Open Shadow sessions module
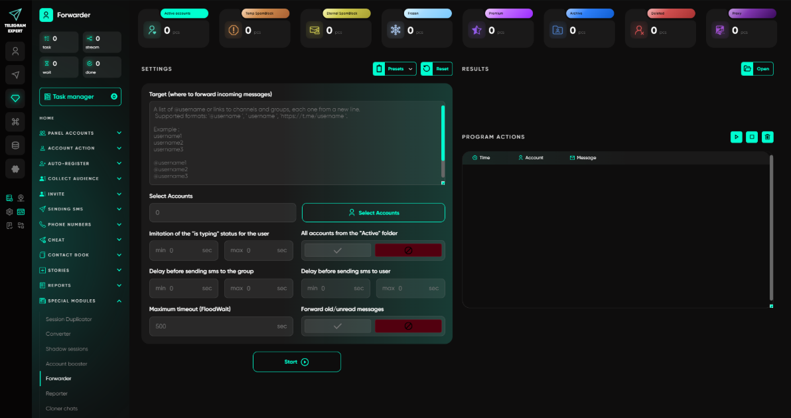 click(66, 349)
